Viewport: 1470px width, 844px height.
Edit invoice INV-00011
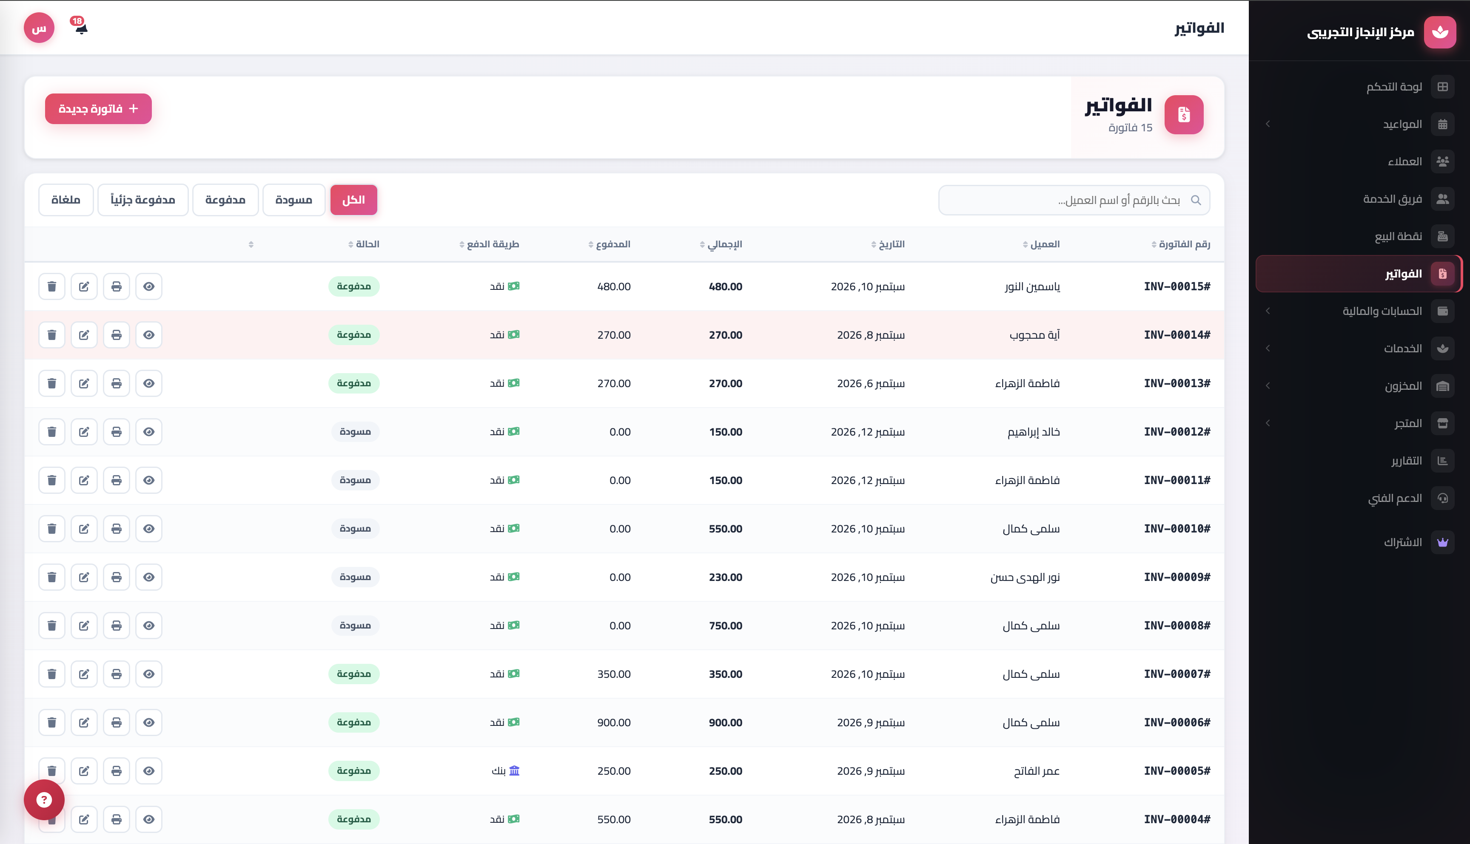(84, 480)
